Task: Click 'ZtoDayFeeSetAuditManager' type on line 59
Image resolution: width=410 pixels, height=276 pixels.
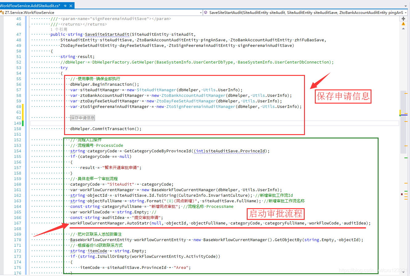Action: tap(186, 101)
